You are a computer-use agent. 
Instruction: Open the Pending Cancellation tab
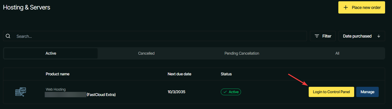coord(242,53)
